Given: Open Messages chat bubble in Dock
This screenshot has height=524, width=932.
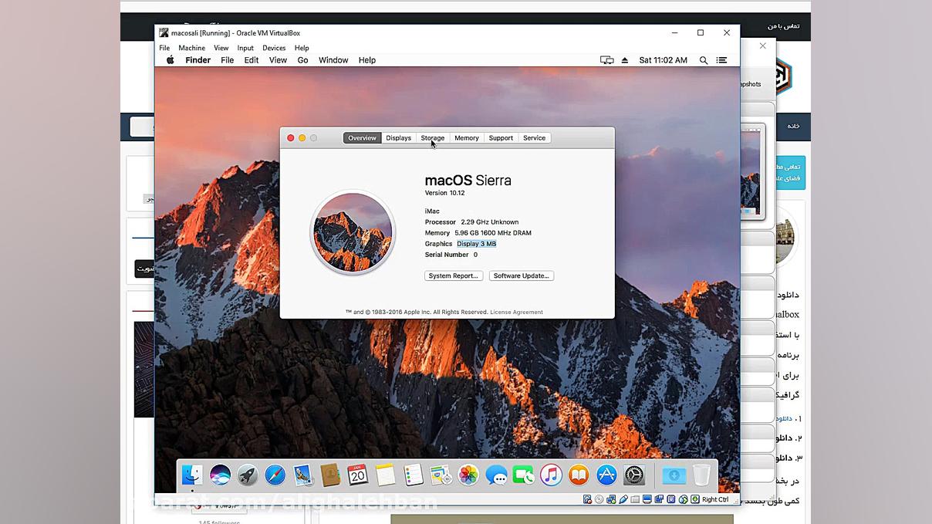Looking at the screenshot, I should pyautogui.click(x=496, y=475).
